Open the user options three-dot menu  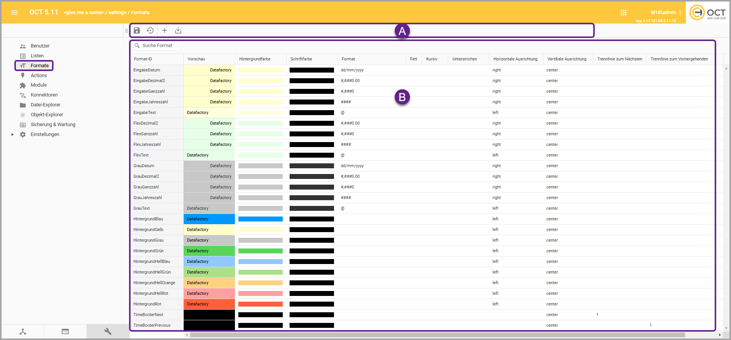coord(680,13)
